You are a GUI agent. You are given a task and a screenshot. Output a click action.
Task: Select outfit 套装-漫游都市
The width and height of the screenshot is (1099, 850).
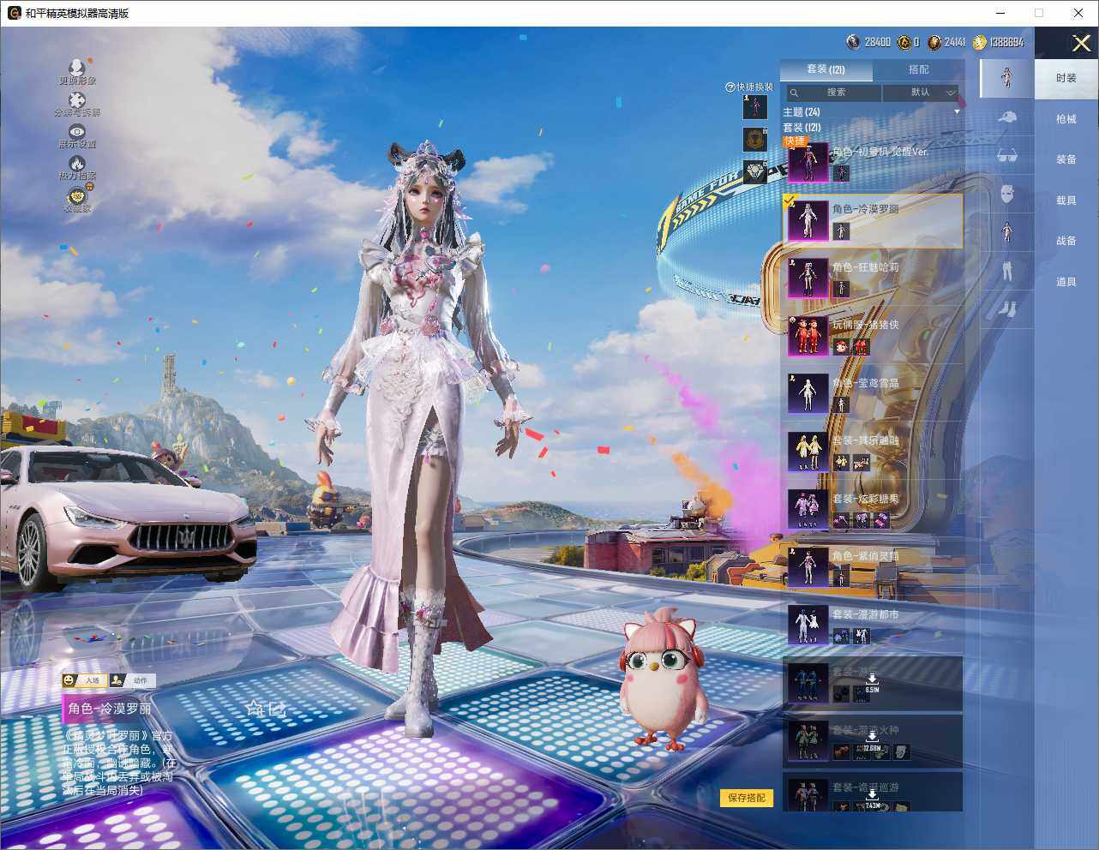[x=873, y=626]
